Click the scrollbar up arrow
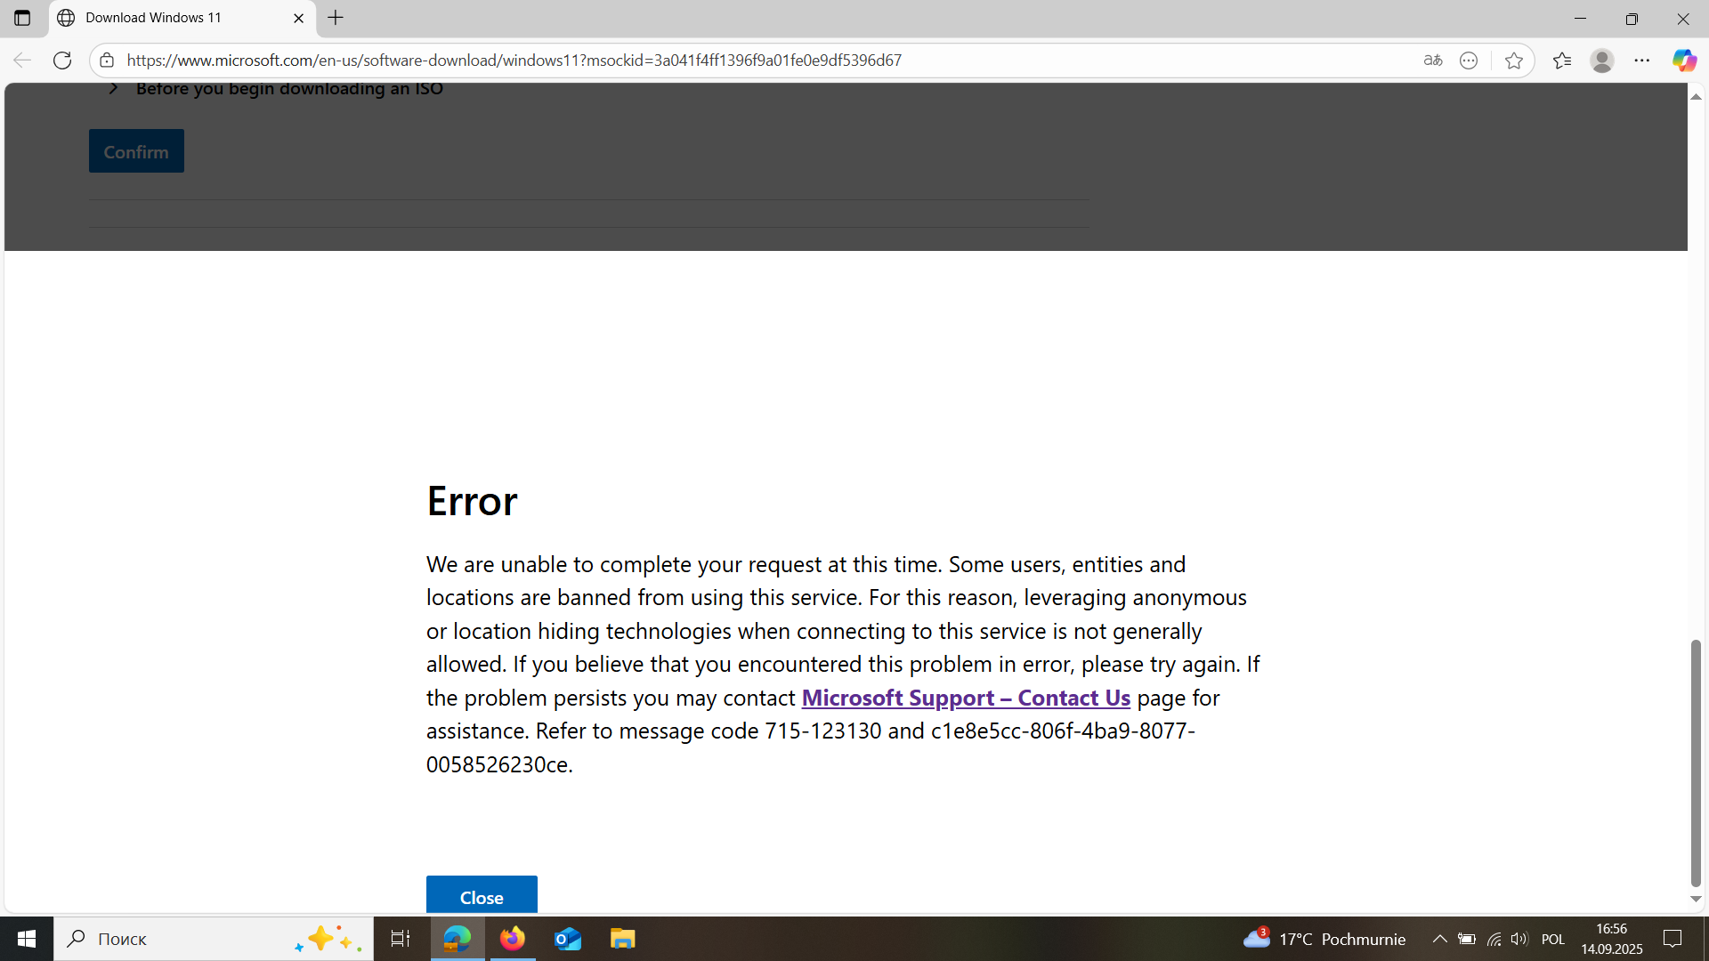Image resolution: width=1709 pixels, height=961 pixels. tap(1696, 96)
